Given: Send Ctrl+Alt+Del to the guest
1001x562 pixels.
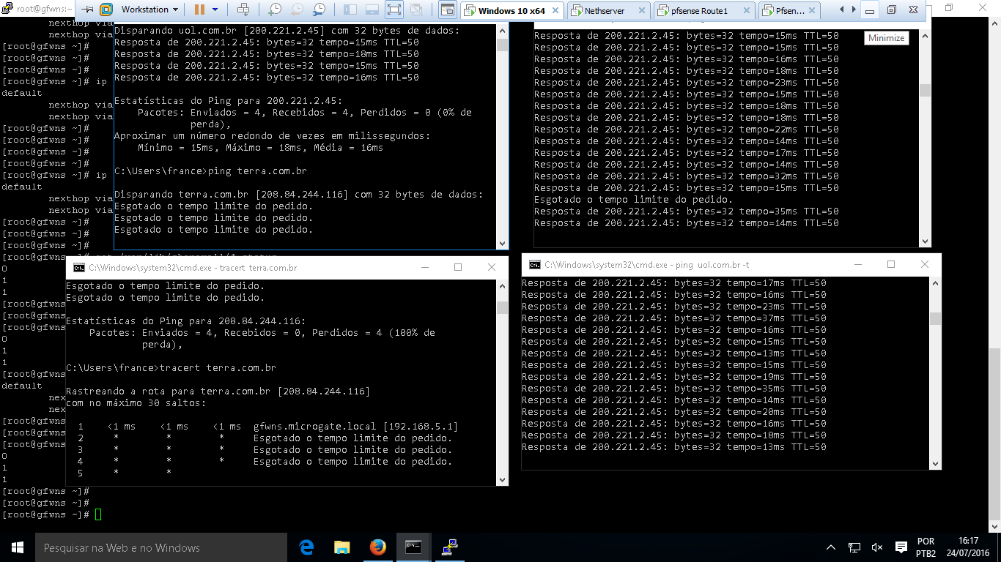Looking at the screenshot, I should (x=244, y=10).
